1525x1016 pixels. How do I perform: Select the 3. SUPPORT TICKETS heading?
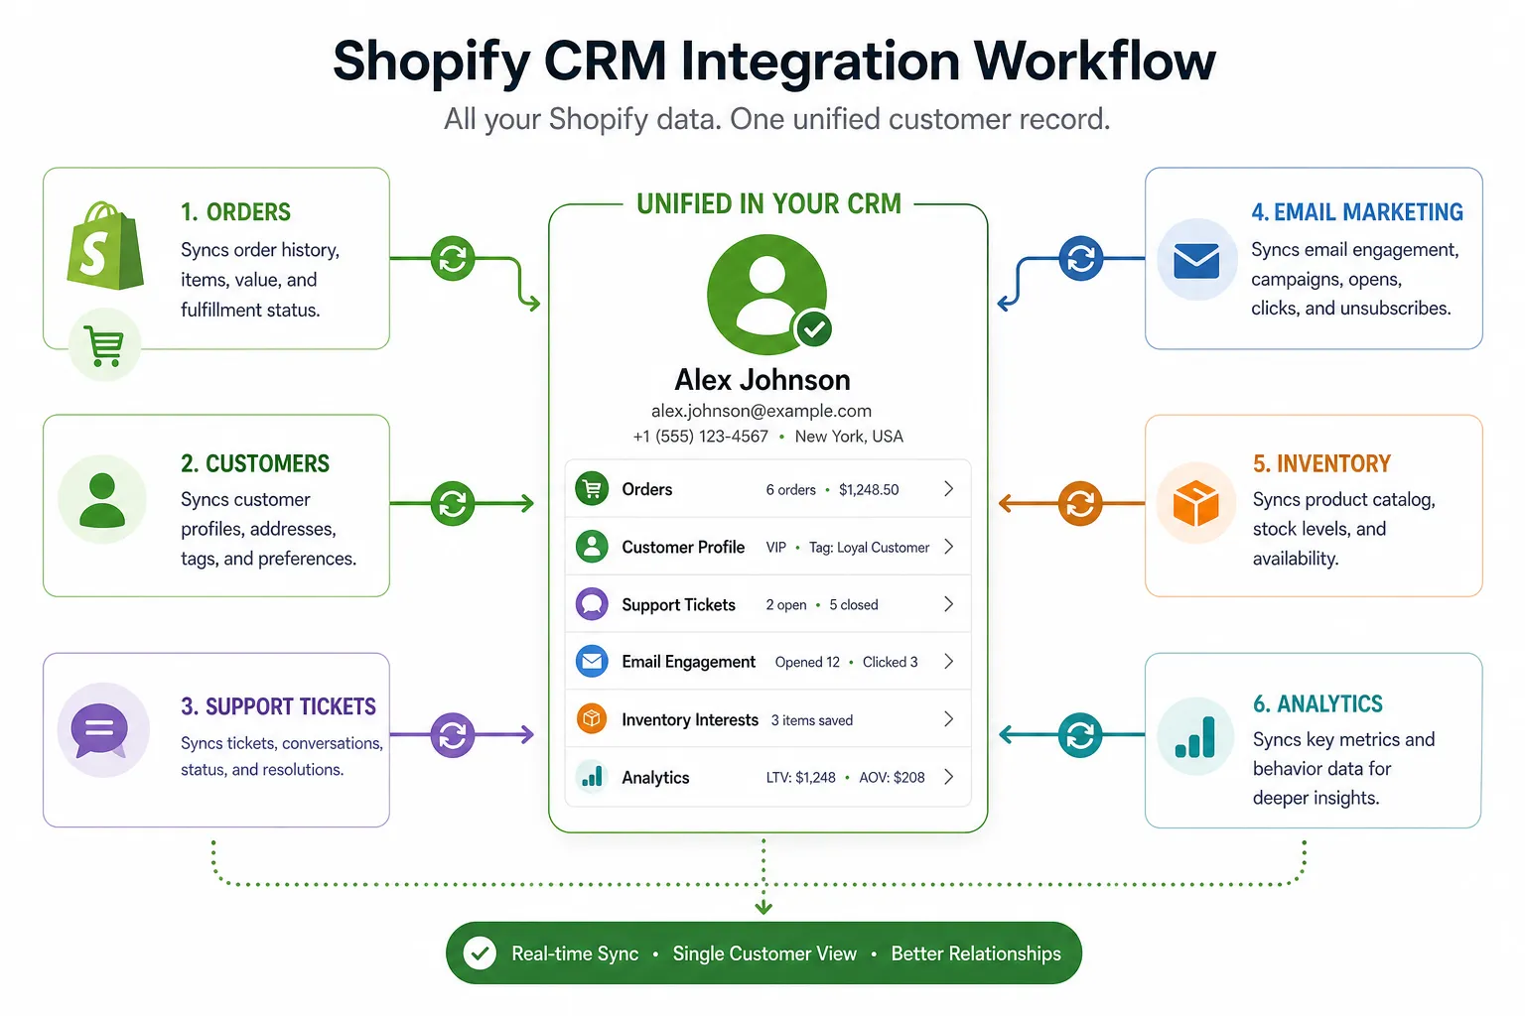point(278,706)
